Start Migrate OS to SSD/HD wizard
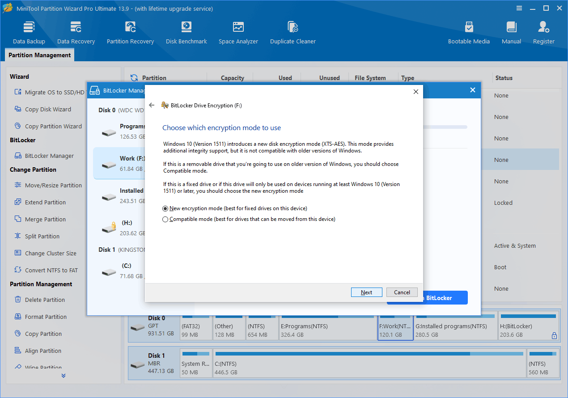Viewport: 568px width, 398px height. click(49, 92)
